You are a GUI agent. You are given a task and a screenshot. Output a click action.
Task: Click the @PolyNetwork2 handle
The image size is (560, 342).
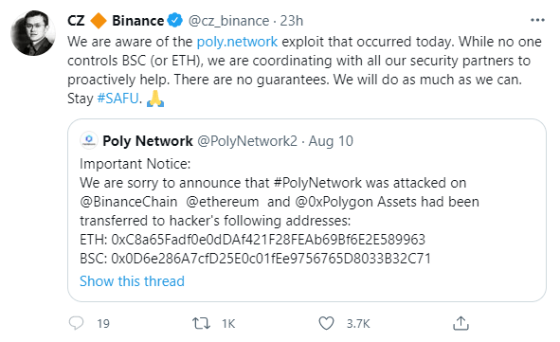[247, 141]
